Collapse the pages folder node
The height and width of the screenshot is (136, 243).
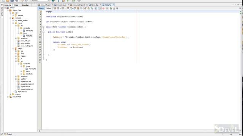point(13,49)
